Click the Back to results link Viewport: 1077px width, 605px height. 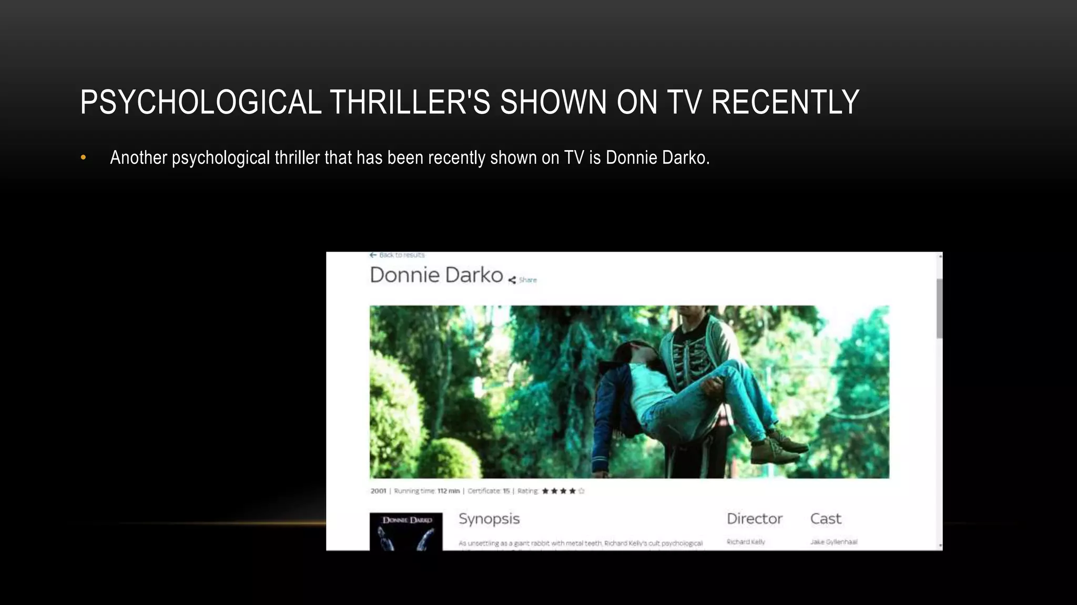(397, 255)
